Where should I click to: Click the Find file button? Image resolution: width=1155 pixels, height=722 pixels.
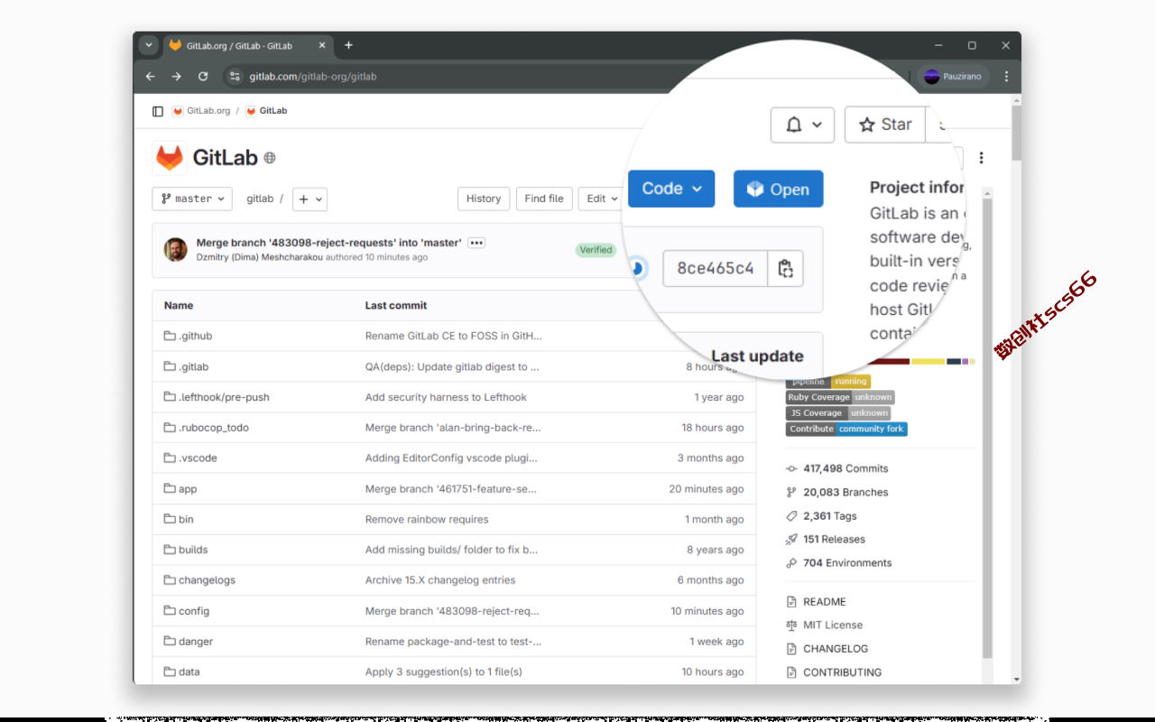coord(544,199)
